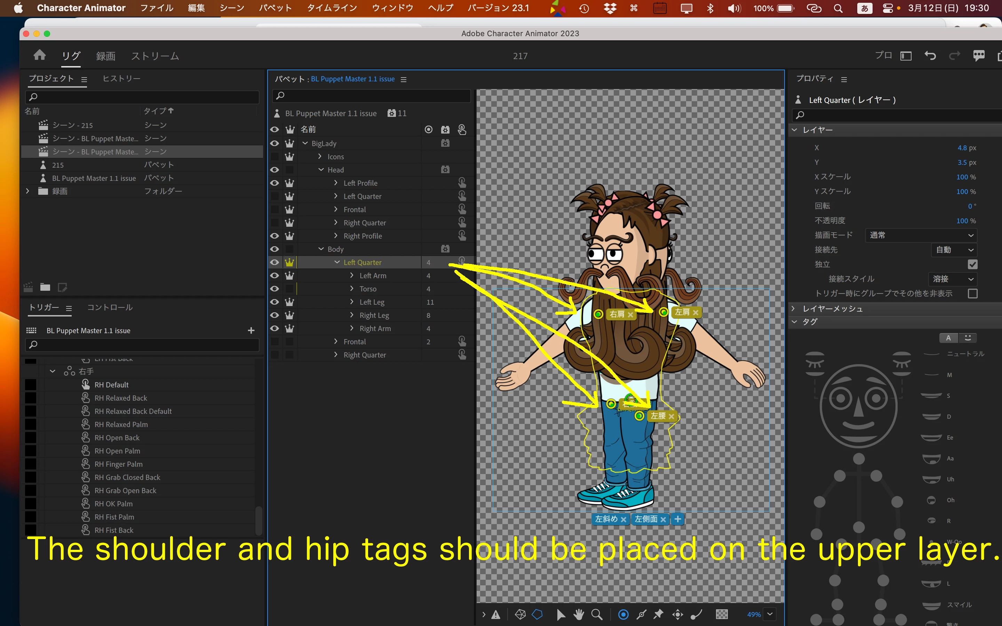Remove the 左肩 tag handle

tap(695, 313)
